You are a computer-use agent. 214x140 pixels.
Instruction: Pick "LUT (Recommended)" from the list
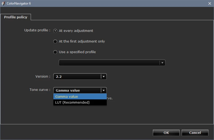pos(80,102)
